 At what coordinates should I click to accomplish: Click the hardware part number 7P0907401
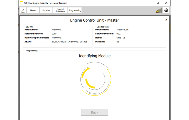[57, 38]
